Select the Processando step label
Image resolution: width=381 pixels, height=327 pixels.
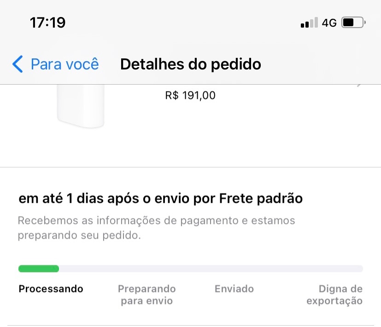click(51, 289)
